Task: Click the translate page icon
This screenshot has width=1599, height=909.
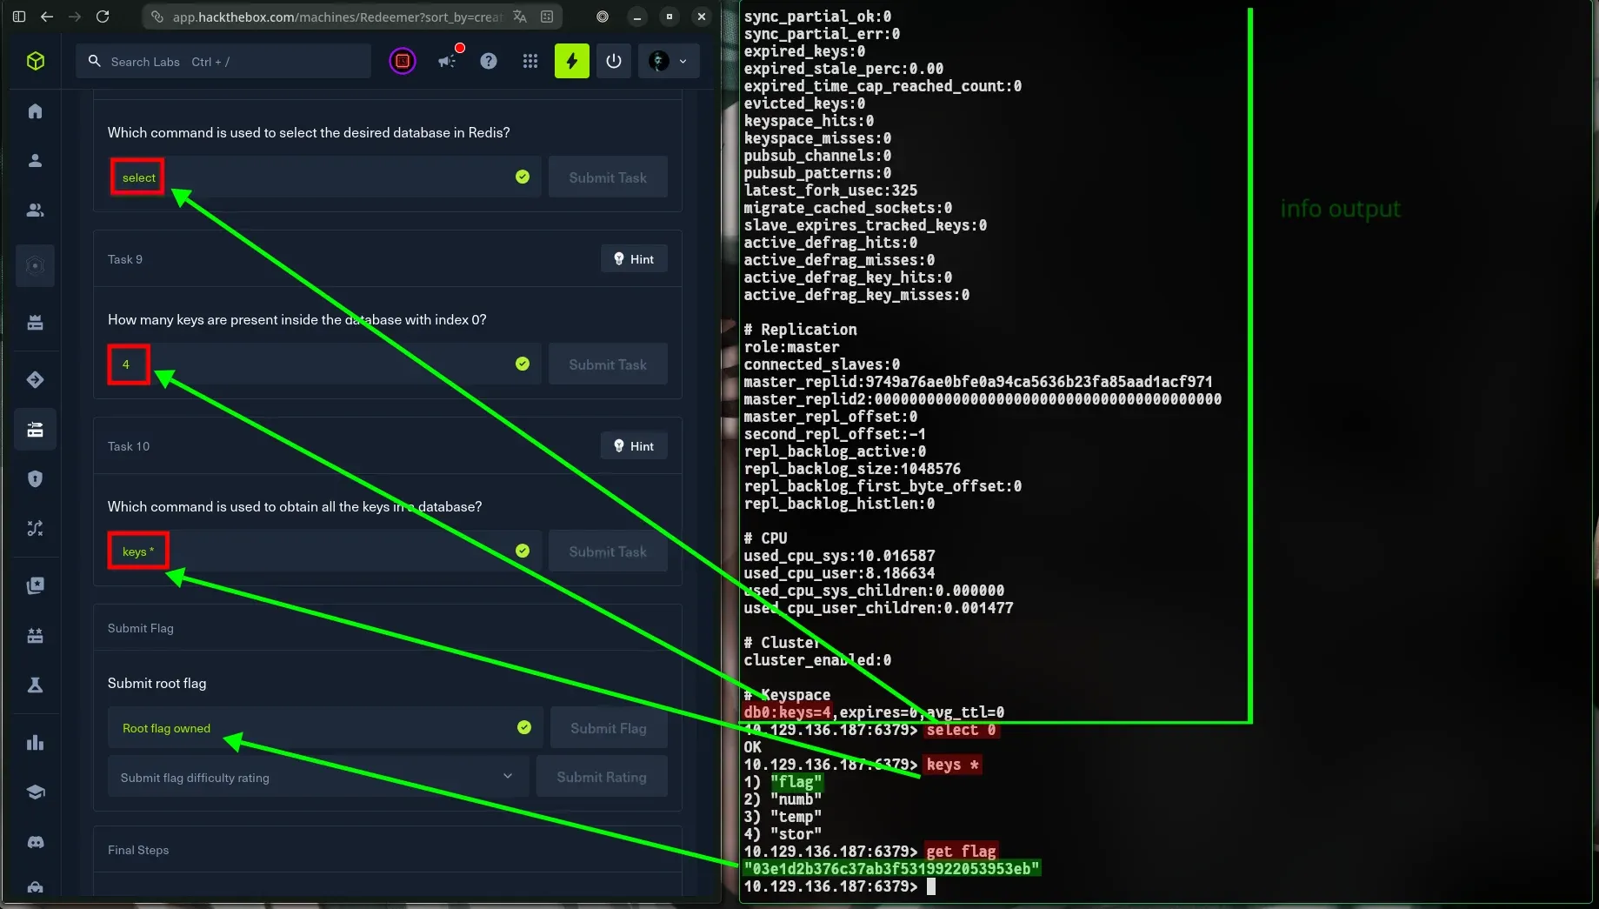Action: pos(520,17)
